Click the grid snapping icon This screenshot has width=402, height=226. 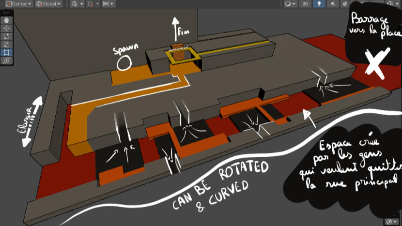[x=74, y=4]
